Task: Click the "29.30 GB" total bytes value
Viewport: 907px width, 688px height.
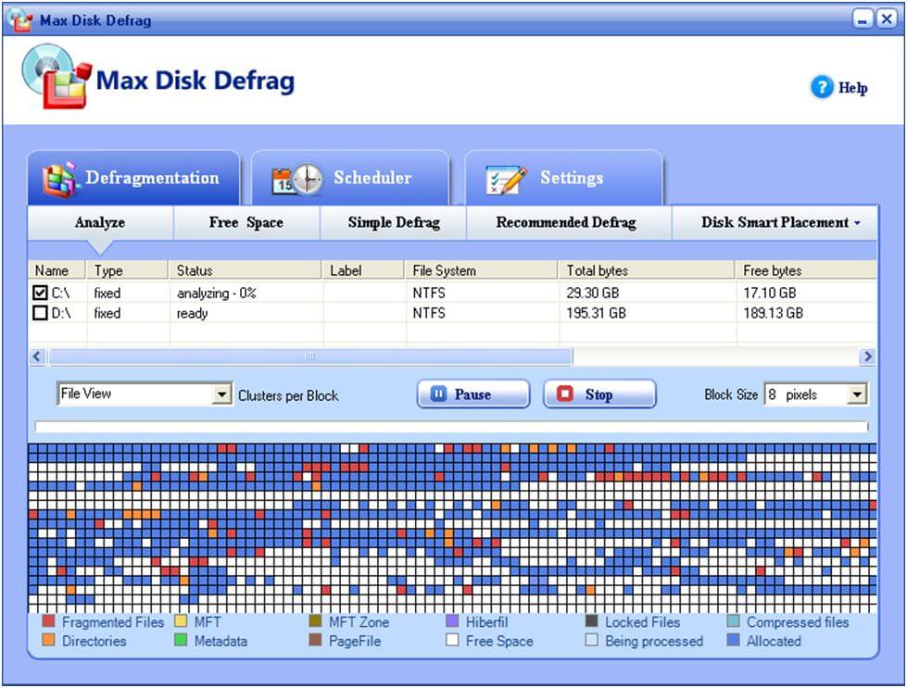Action: 593,294
